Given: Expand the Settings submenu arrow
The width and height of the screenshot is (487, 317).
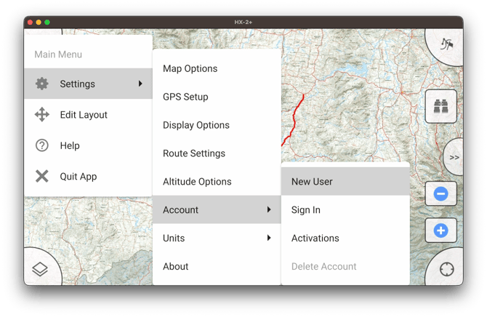Looking at the screenshot, I should 140,84.
